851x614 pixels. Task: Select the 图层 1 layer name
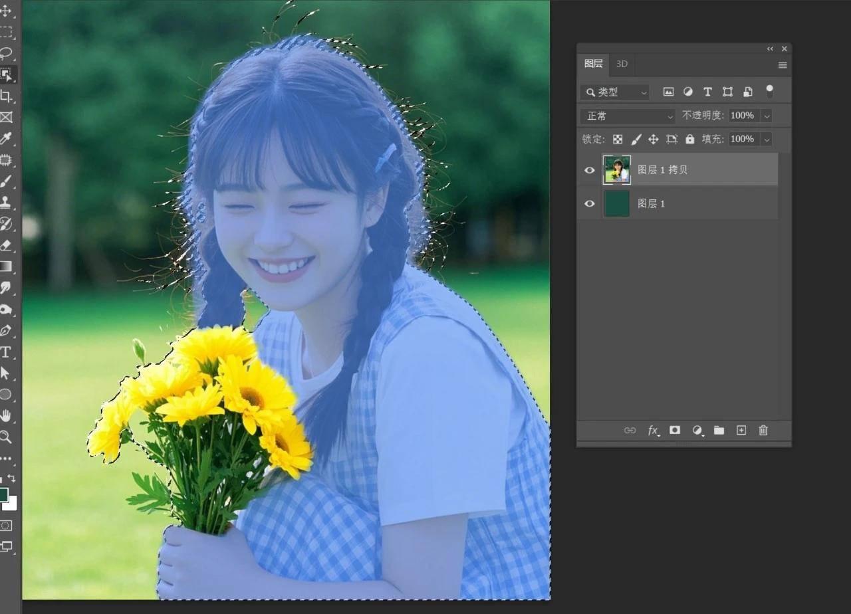[x=651, y=203]
